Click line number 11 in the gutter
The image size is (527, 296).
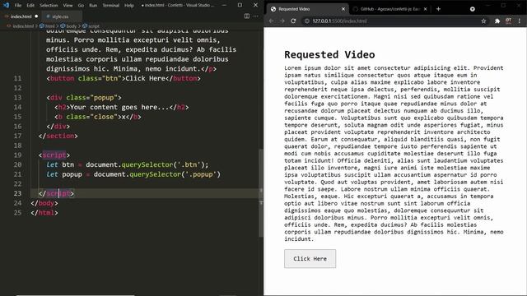tap(17, 78)
